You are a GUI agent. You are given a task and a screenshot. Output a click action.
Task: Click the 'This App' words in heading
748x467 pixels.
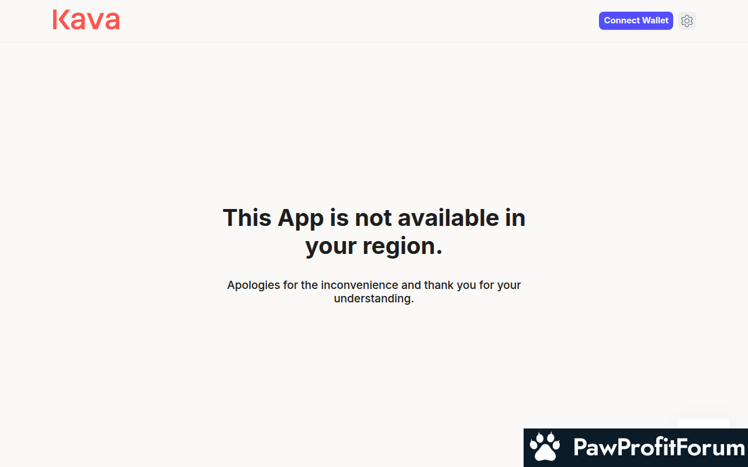click(x=273, y=218)
